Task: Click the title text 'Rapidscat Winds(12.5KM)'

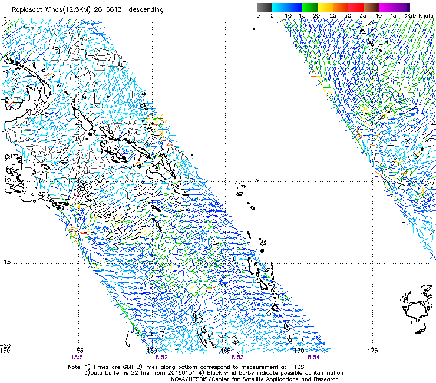Action: click(x=51, y=10)
